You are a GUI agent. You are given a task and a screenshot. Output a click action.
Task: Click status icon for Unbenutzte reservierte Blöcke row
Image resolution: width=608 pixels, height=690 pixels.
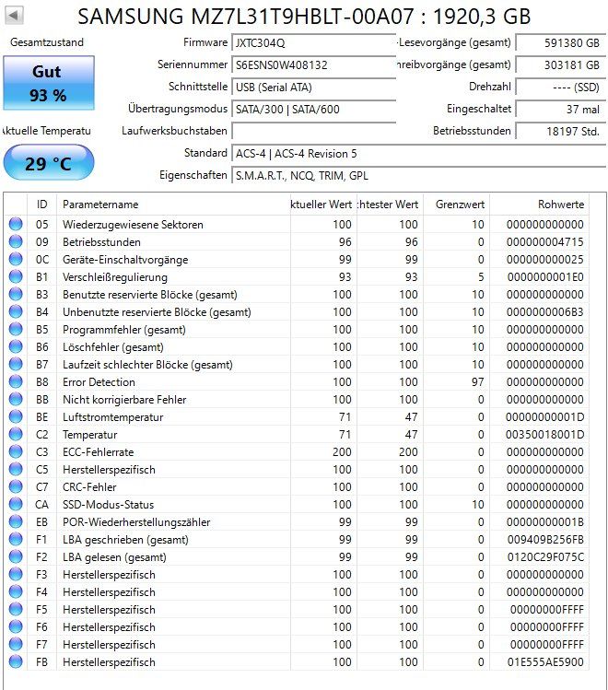tap(16, 311)
